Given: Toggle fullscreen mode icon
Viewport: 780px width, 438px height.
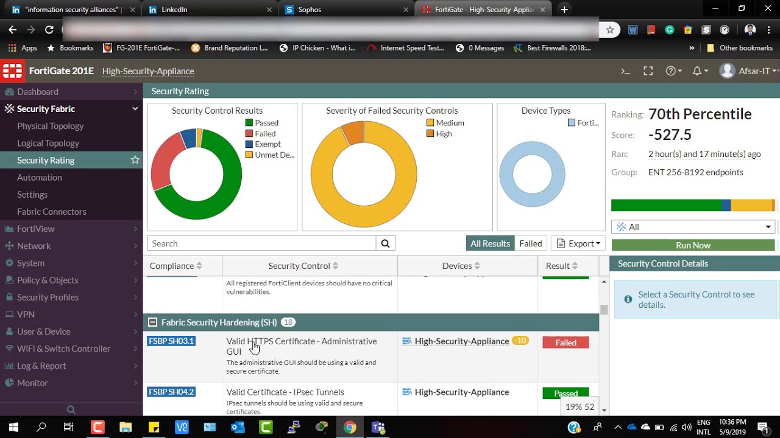Looking at the screenshot, I should (648, 71).
